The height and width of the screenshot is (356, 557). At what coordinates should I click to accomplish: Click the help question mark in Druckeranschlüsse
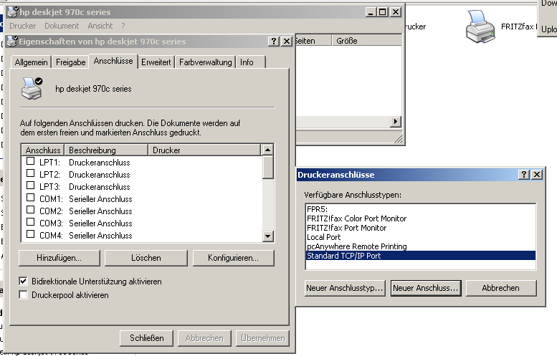[x=523, y=175]
